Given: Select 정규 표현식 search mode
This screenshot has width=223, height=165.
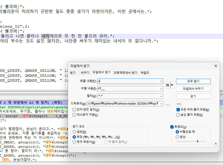Looking at the screenshot, I should coord(74,142).
